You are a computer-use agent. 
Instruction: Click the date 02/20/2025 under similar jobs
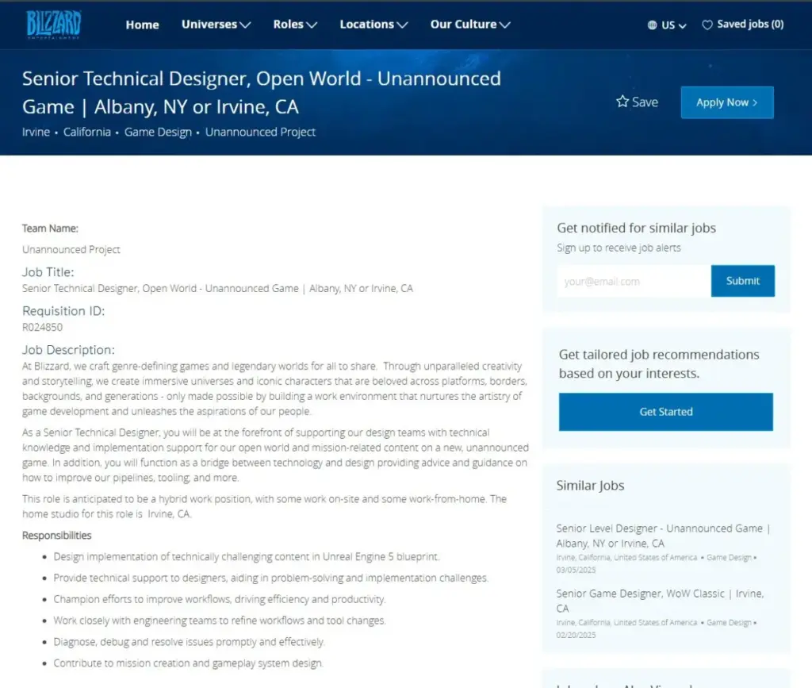tap(576, 635)
